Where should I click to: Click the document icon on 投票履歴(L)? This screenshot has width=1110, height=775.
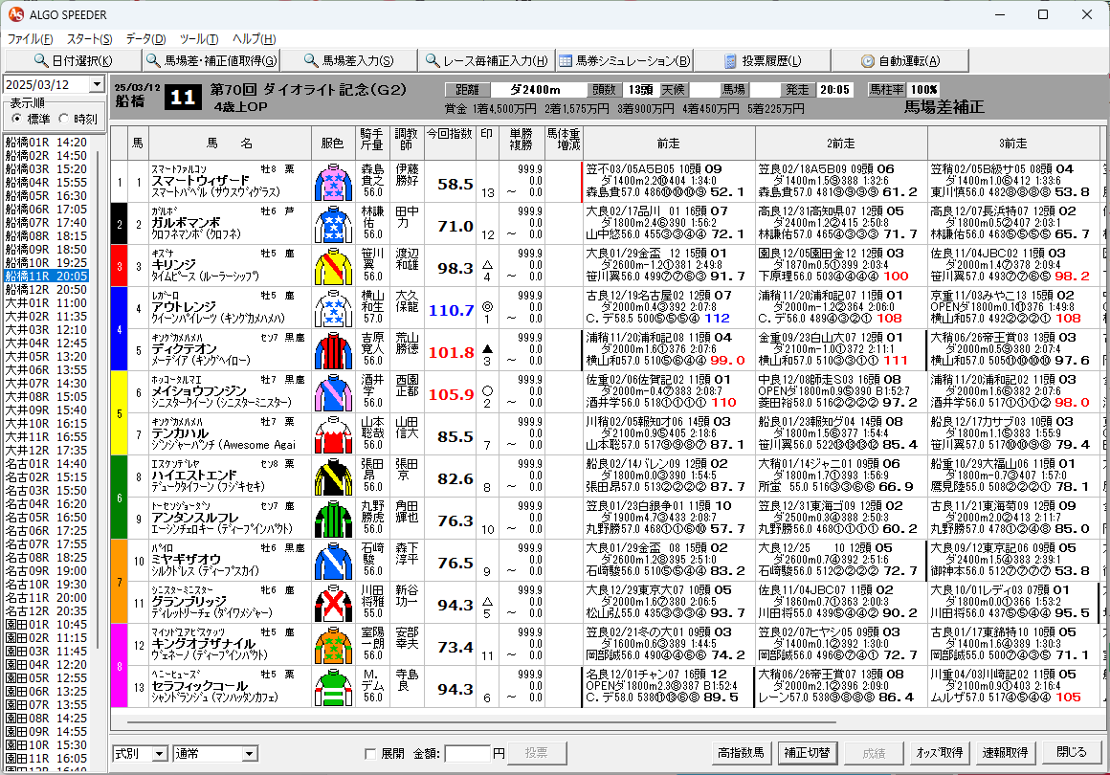click(x=730, y=61)
